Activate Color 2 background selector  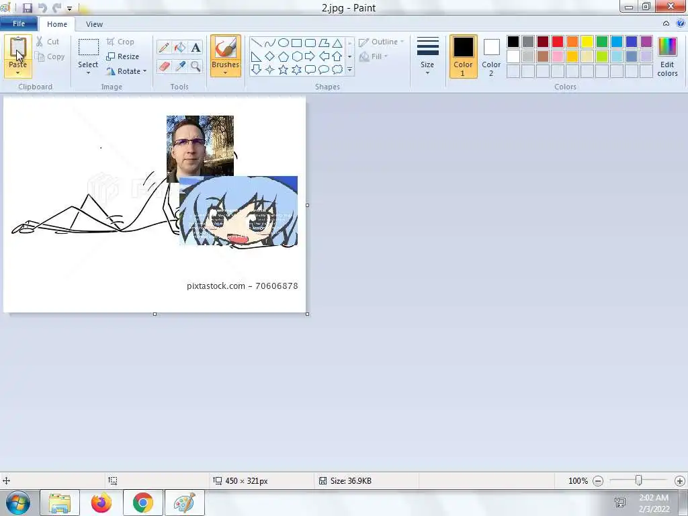[491, 56]
